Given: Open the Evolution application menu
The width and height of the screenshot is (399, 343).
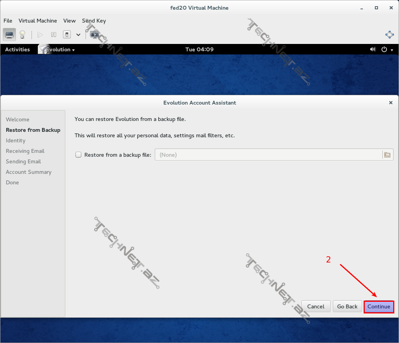Looking at the screenshot, I should tap(60, 49).
